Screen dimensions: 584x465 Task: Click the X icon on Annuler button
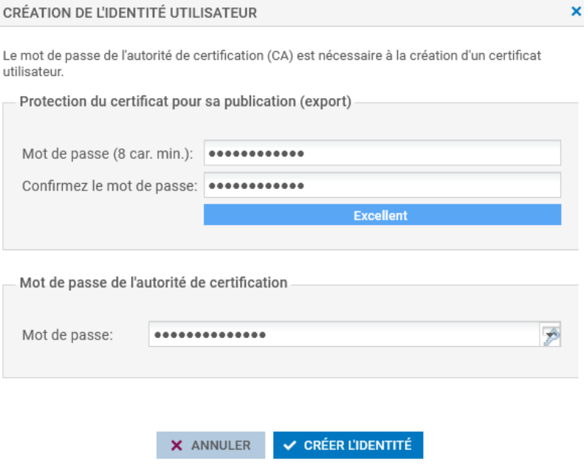[x=176, y=445]
